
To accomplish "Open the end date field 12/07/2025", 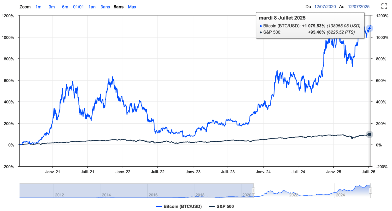I will tap(358, 7).
